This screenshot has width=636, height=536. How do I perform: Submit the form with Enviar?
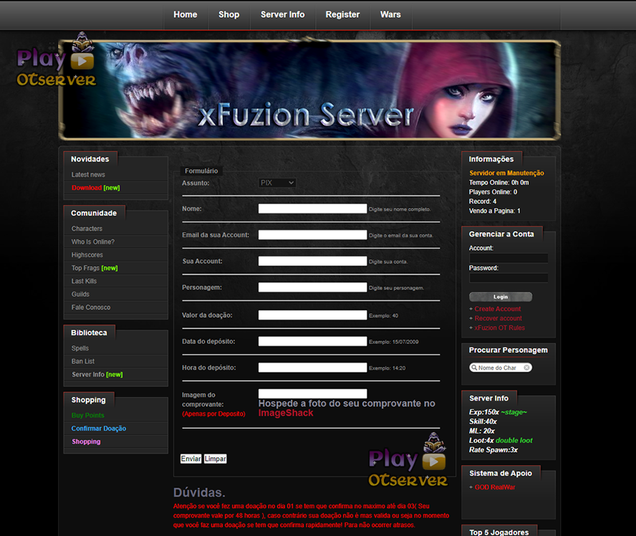[191, 459]
